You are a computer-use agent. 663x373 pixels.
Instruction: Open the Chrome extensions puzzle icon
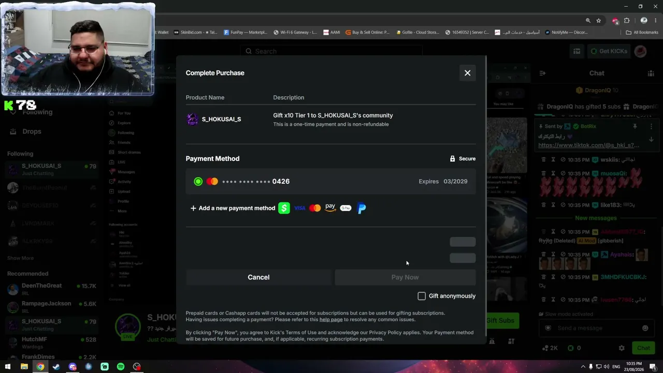pos(627,21)
